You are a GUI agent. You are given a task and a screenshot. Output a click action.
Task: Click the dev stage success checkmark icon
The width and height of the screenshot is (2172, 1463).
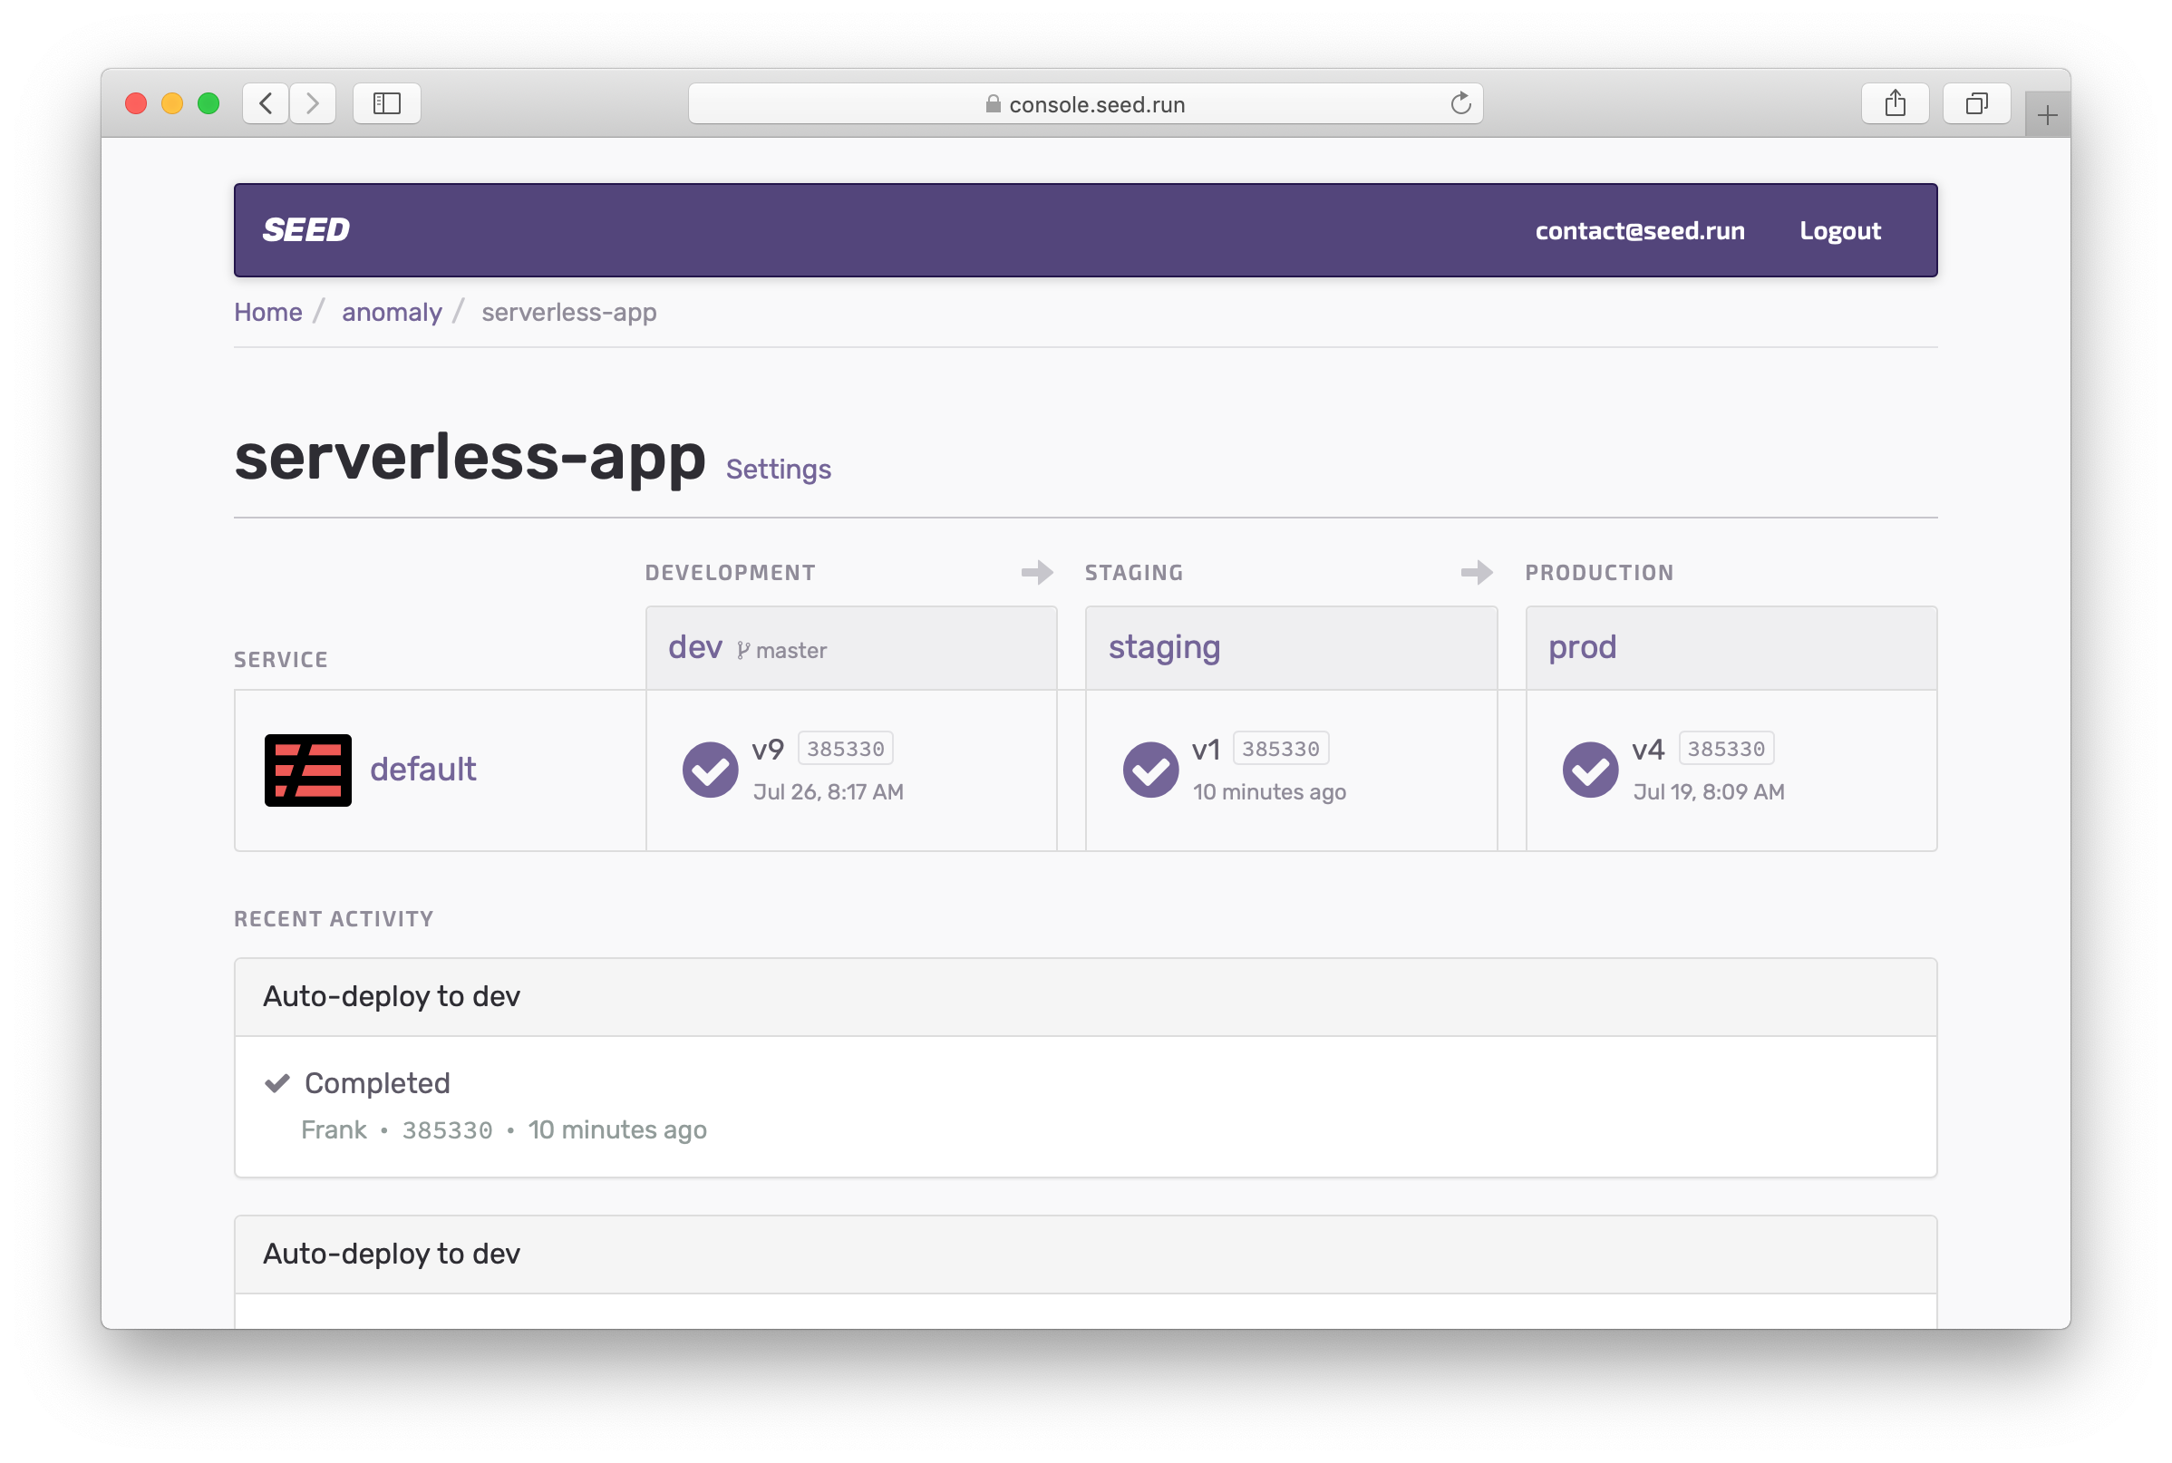[710, 770]
